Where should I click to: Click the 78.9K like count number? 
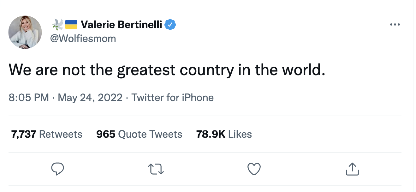point(211,134)
